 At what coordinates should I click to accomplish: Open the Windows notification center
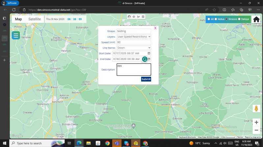click(x=257, y=143)
